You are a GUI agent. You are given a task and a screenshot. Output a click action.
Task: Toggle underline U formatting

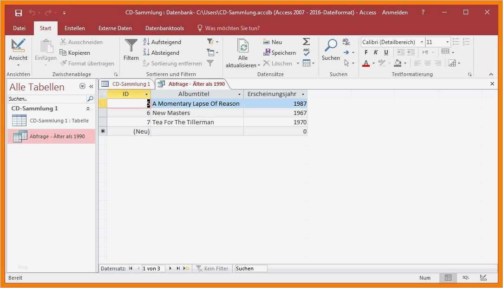(x=386, y=52)
